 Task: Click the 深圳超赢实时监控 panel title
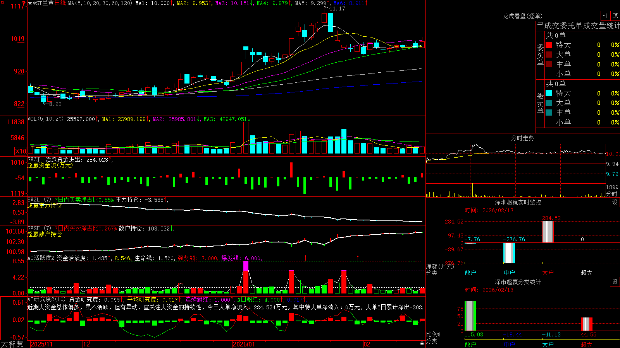point(518,202)
